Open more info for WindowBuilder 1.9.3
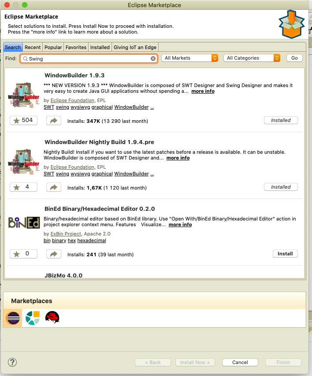Screen dimensions: 312x376 [x=203, y=91]
